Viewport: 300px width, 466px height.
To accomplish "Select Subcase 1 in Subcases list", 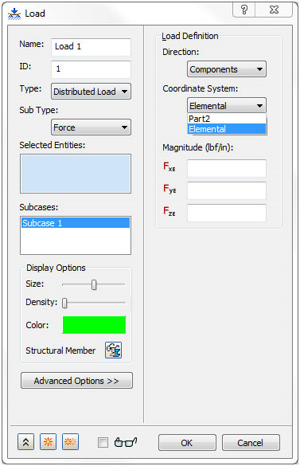I will coord(76,223).
